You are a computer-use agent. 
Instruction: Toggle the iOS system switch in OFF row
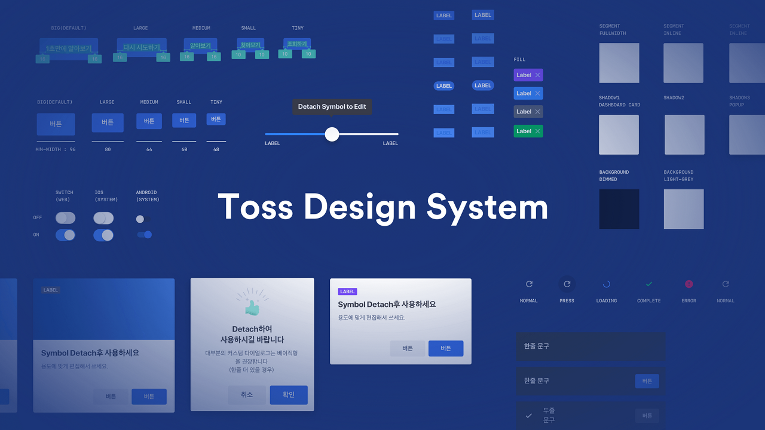(x=103, y=217)
